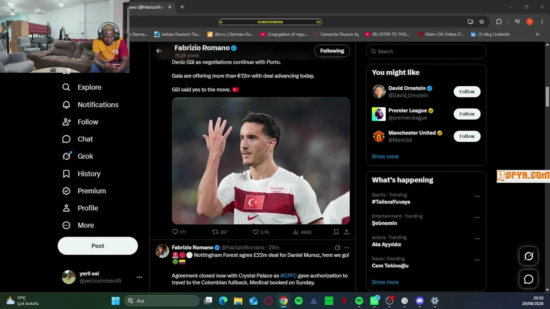This screenshot has width=550, height=309.
Task: Show more suggested accounts under You might like
Action: pyautogui.click(x=385, y=157)
